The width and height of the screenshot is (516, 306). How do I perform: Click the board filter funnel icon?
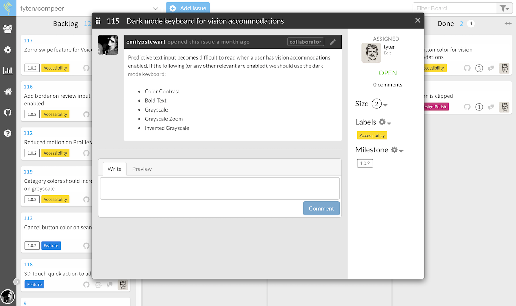click(504, 8)
